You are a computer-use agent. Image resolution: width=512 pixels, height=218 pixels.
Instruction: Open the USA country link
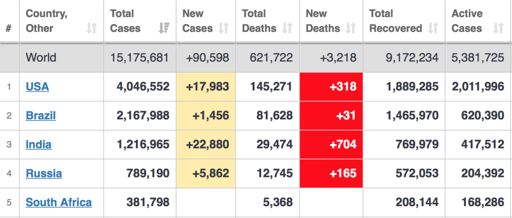pyautogui.click(x=37, y=87)
